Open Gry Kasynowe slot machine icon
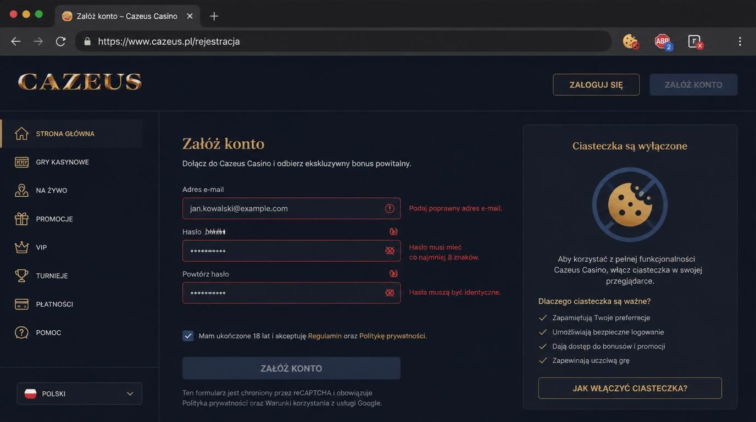Screen dimensions: 756x422 (x=21, y=162)
